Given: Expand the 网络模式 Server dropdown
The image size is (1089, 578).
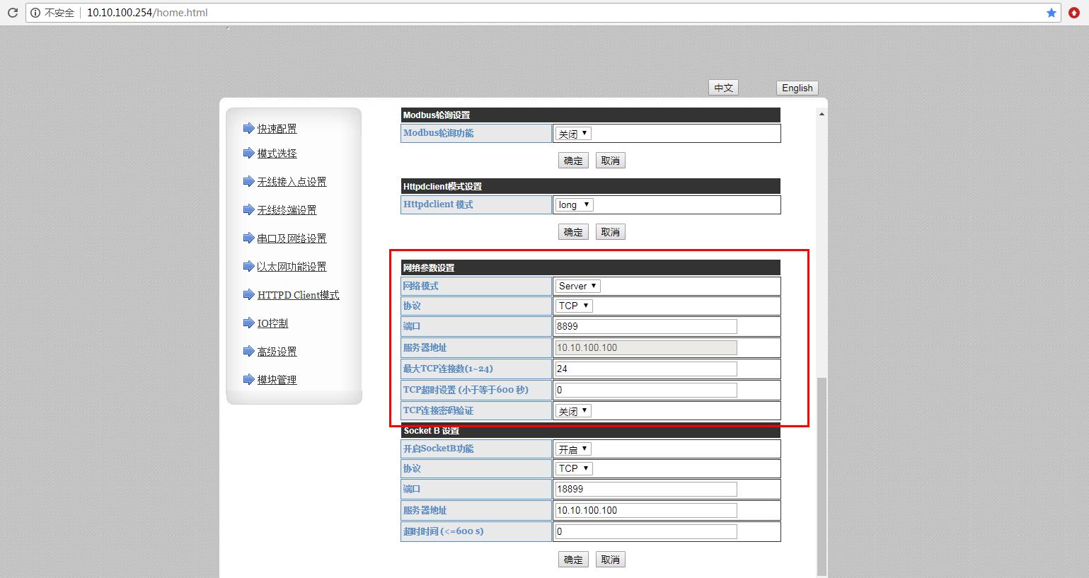Looking at the screenshot, I should pyautogui.click(x=577, y=287).
